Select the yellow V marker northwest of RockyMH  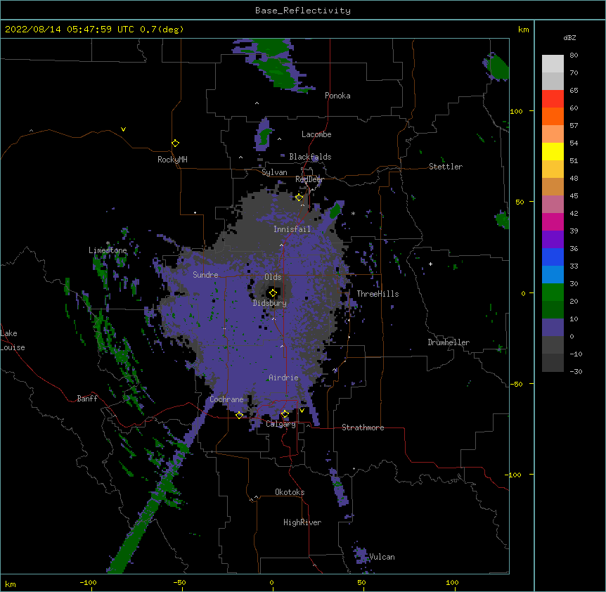tap(123, 129)
